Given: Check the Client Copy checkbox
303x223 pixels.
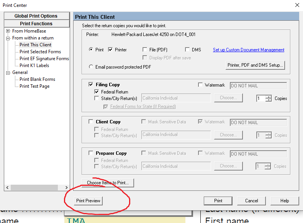Looking at the screenshot, I should pyautogui.click(x=91, y=122).
